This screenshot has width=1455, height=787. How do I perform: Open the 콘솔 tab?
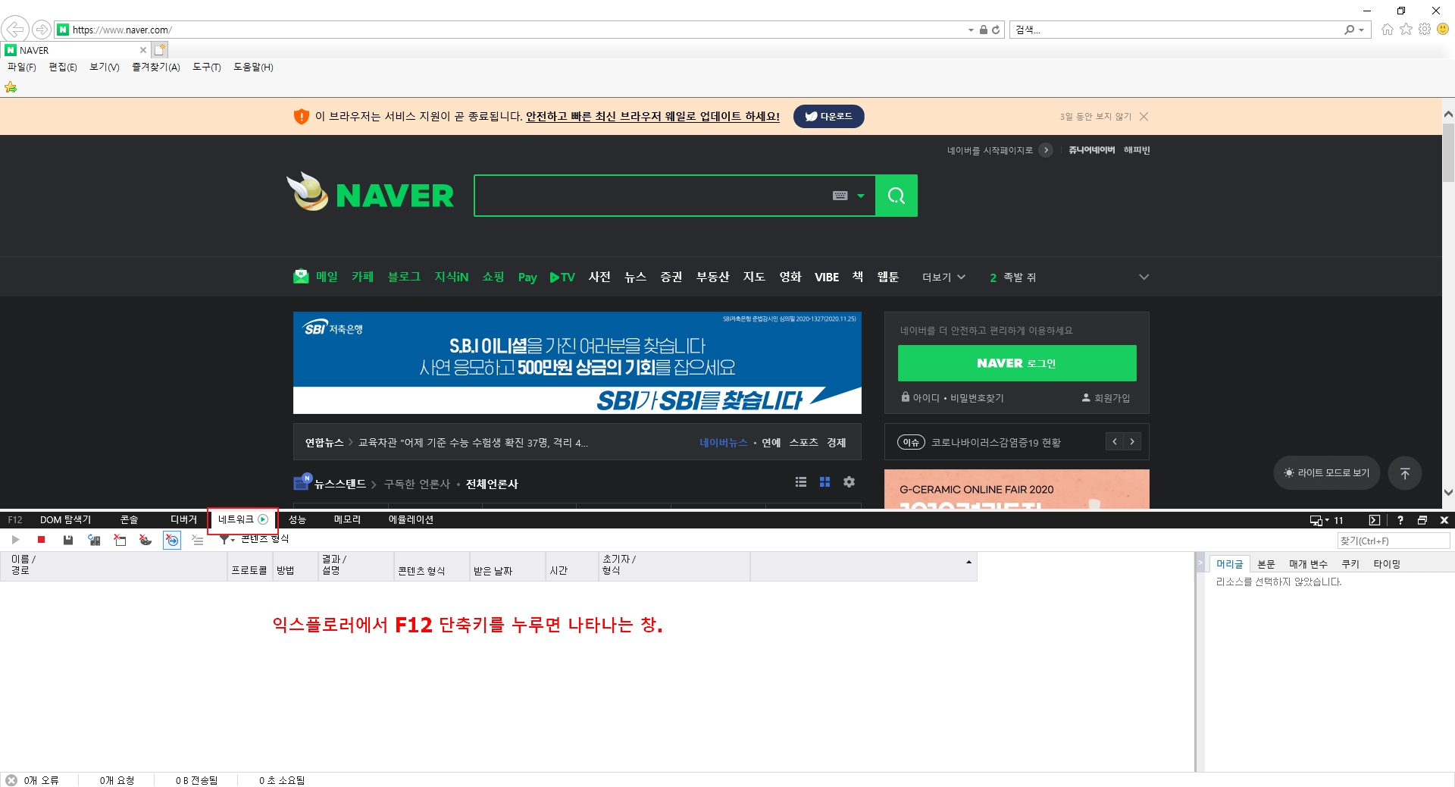point(129,520)
